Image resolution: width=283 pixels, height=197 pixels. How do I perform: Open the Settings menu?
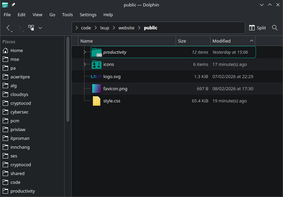tap(88, 15)
